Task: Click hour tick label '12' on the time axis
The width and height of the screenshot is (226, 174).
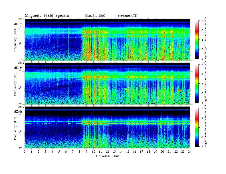Action: click(x=107, y=152)
